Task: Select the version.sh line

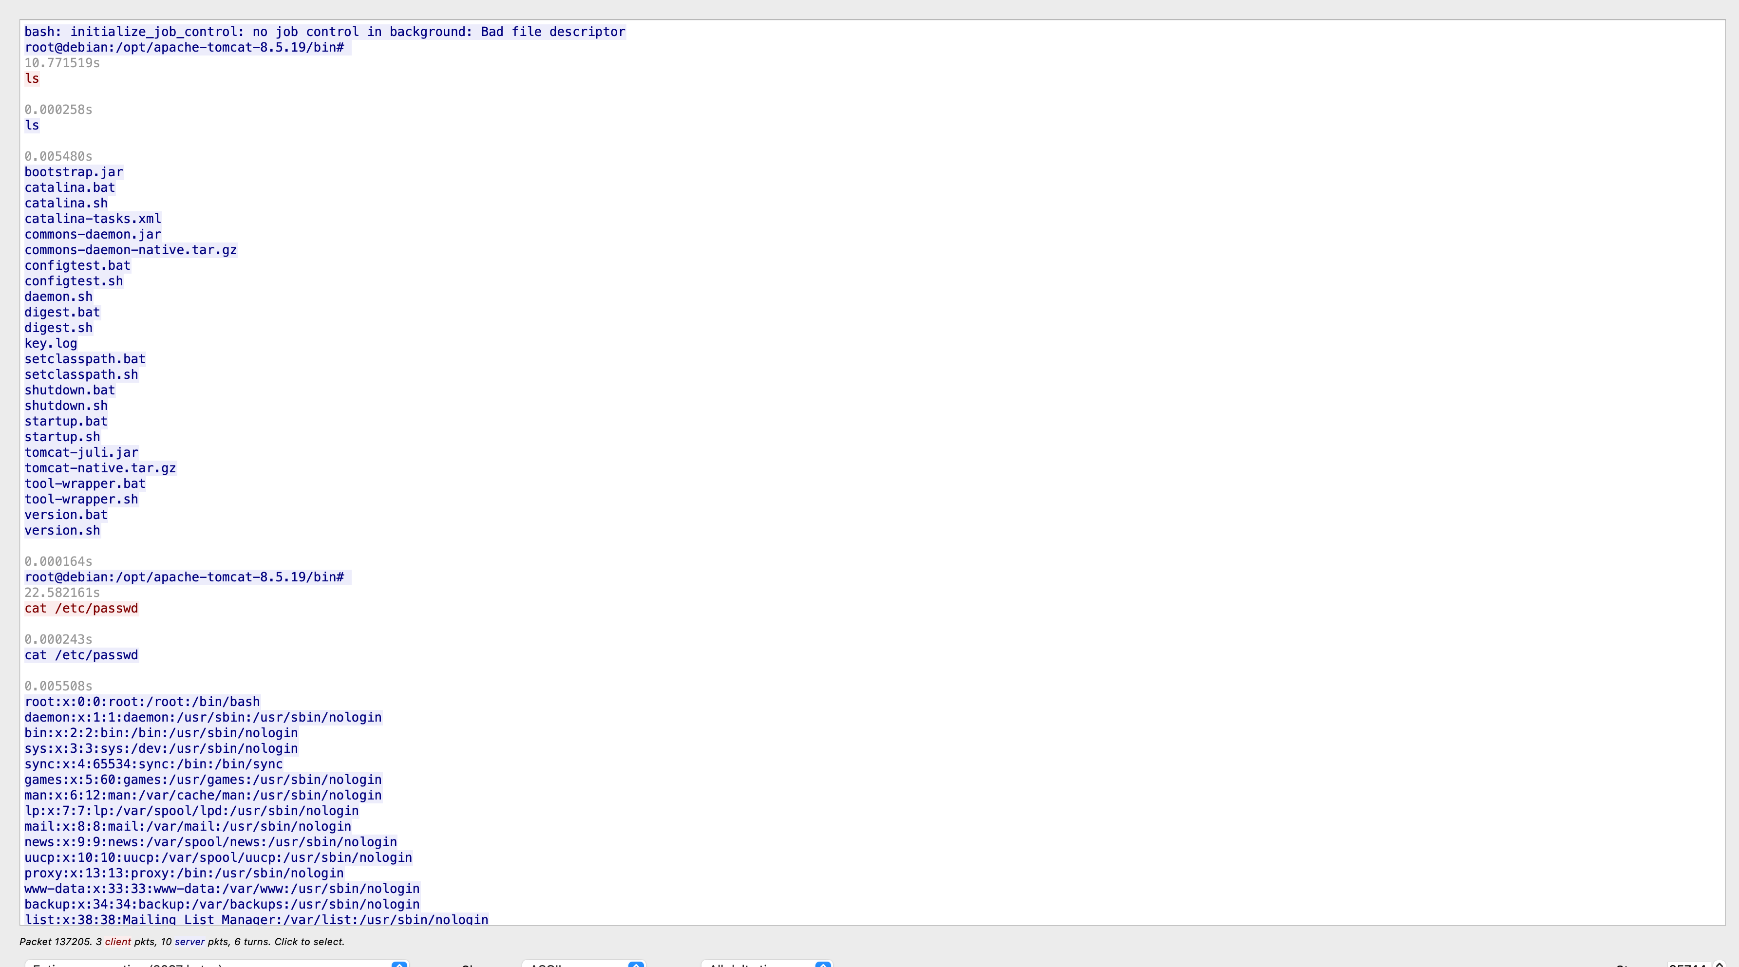Action: 62,530
